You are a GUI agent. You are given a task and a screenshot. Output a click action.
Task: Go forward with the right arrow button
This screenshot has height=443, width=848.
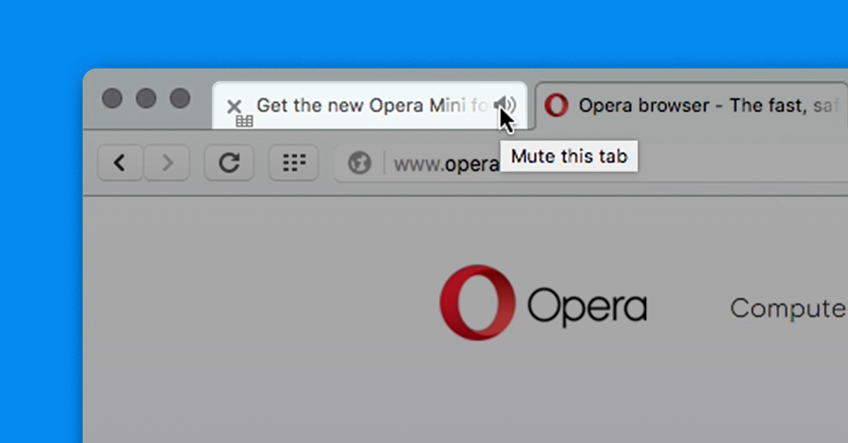pyautogui.click(x=167, y=163)
